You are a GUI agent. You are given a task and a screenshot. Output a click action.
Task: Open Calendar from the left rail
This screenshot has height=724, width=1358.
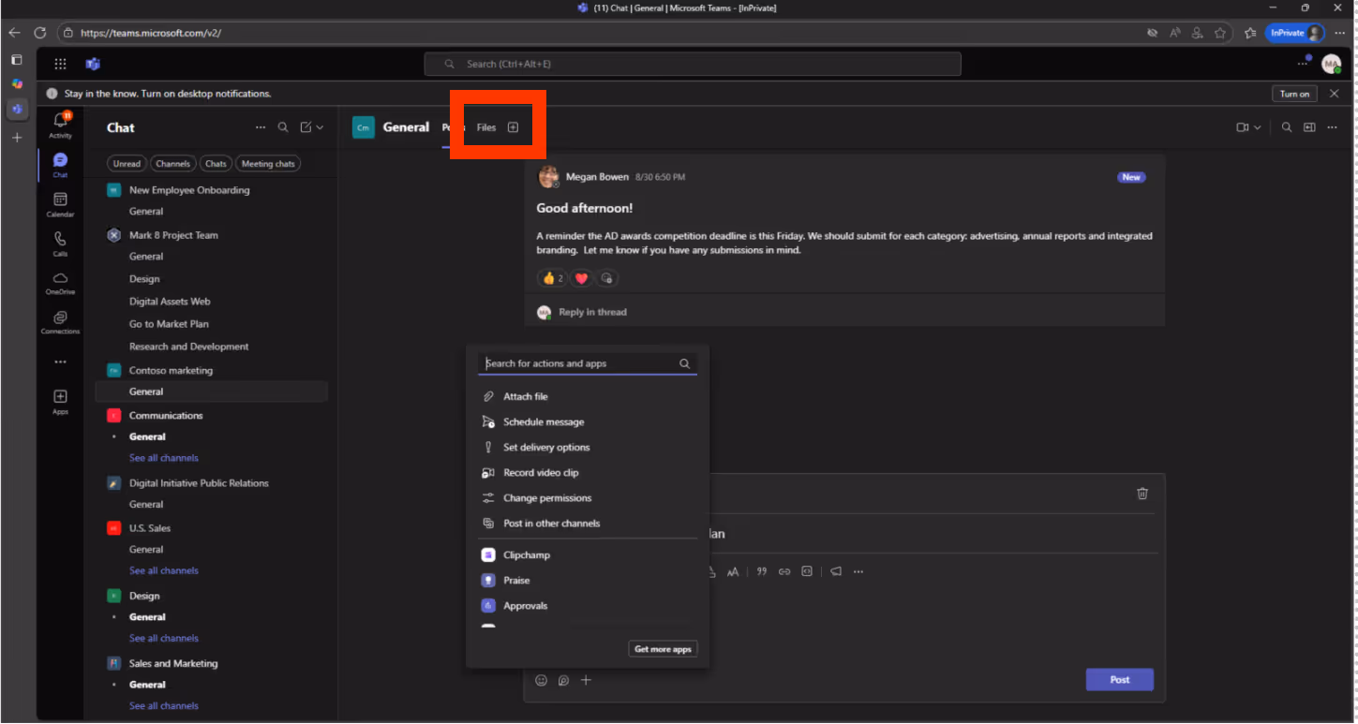[x=60, y=204]
